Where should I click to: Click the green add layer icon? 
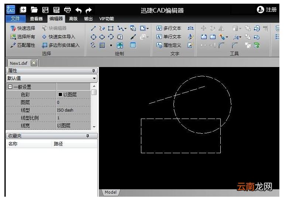click(257, 45)
